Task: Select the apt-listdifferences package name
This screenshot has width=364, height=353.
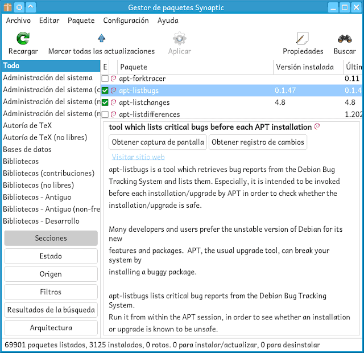Action: (149, 114)
